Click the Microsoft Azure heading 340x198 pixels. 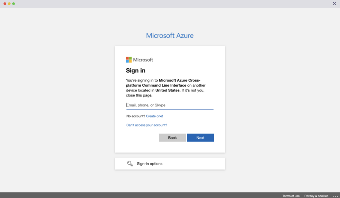pyautogui.click(x=170, y=35)
